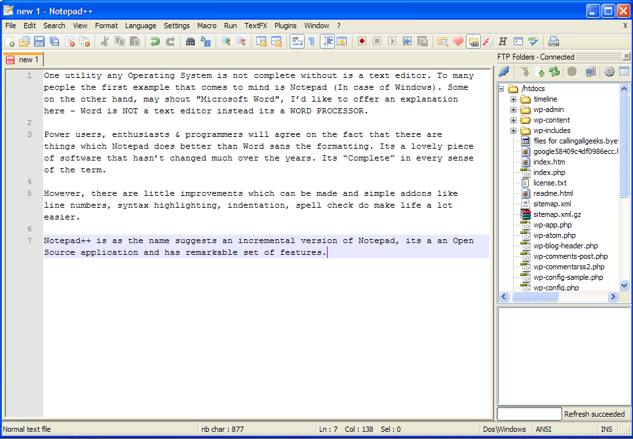The height and width of the screenshot is (439, 633).
Task: Open the TextFX menu
Action: (256, 26)
